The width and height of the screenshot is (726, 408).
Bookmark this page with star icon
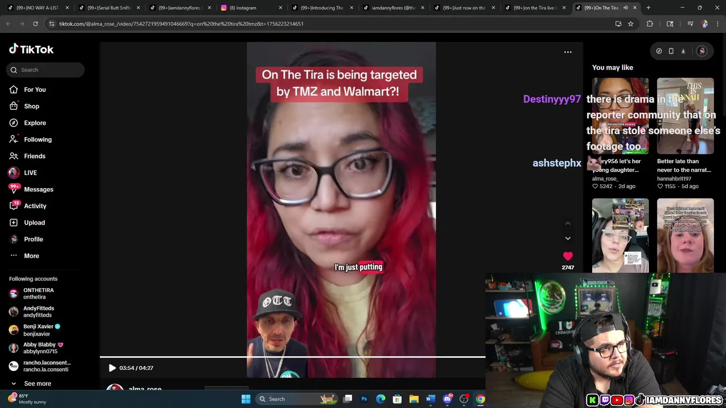pos(630,24)
